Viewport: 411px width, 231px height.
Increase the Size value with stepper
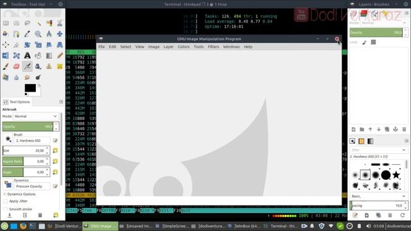[x=47, y=148]
